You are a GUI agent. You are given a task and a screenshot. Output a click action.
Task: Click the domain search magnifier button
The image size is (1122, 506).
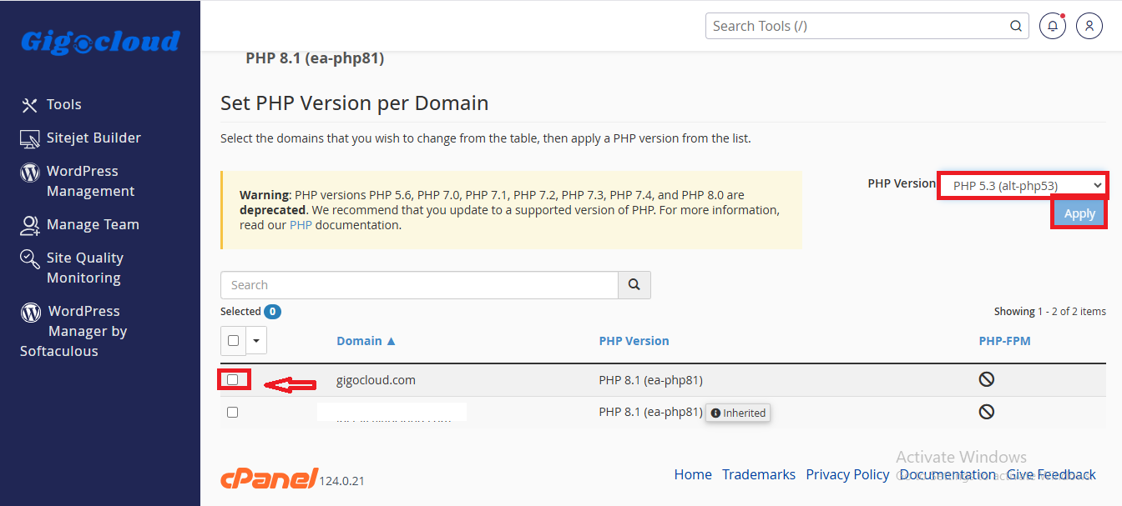(x=634, y=285)
